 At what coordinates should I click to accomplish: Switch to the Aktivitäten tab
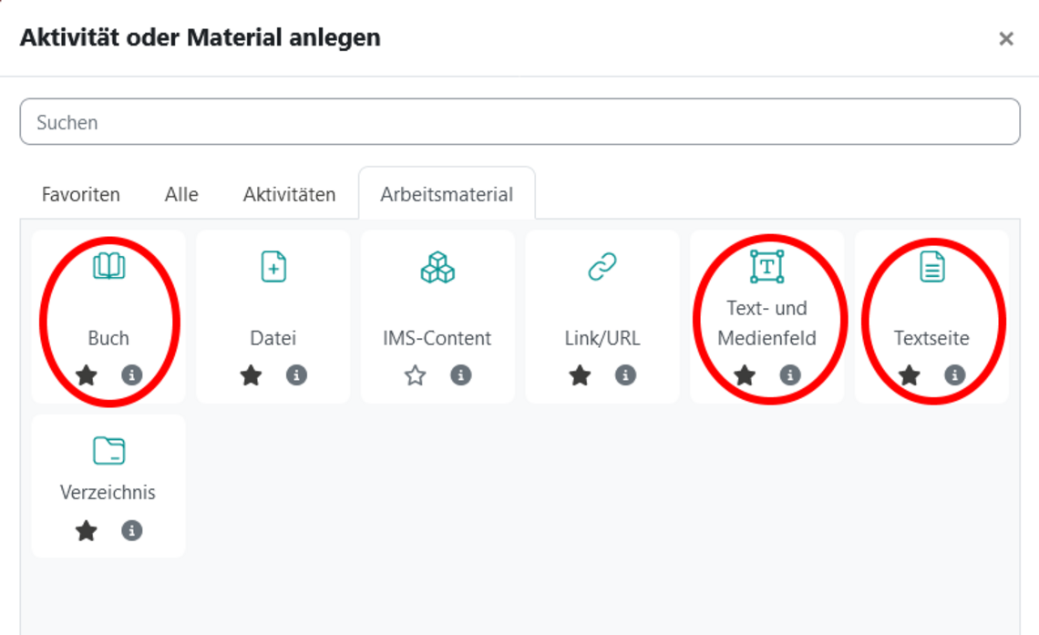[289, 194]
